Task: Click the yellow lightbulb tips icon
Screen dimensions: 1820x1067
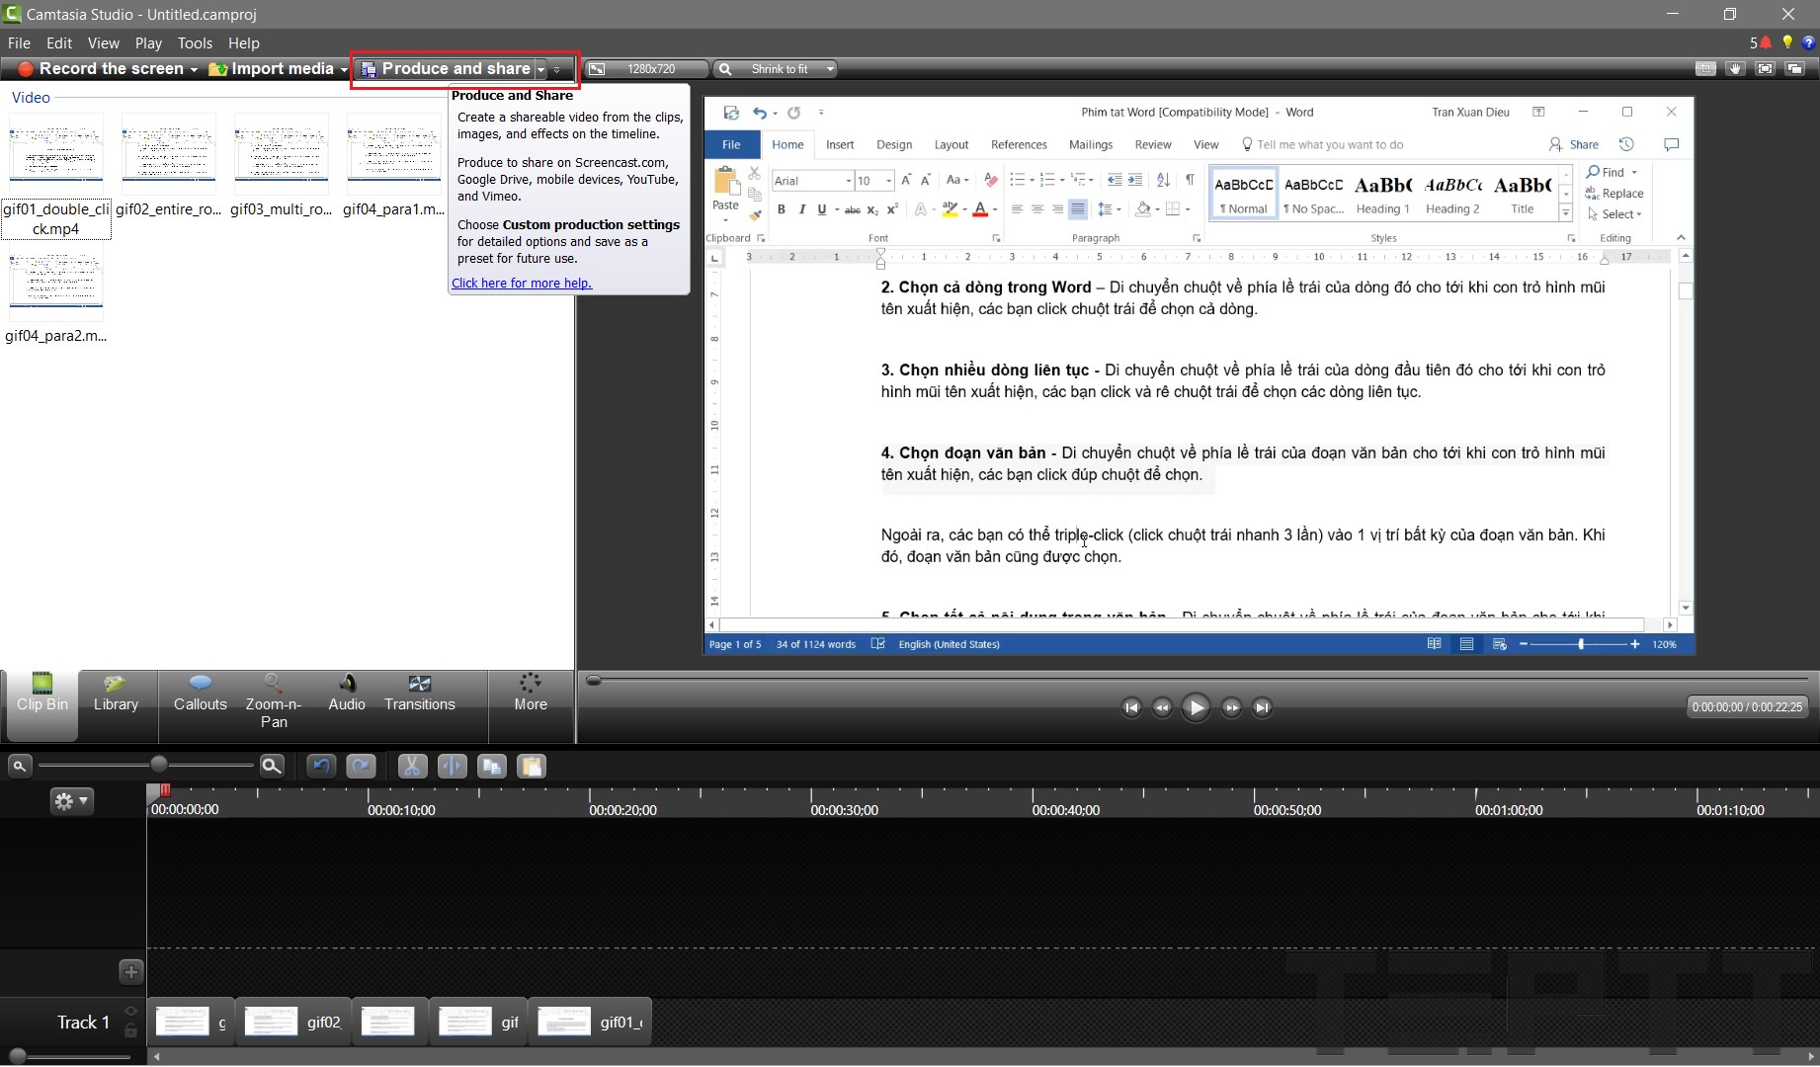Action: pyautogui.click(x=1787, y=42)
